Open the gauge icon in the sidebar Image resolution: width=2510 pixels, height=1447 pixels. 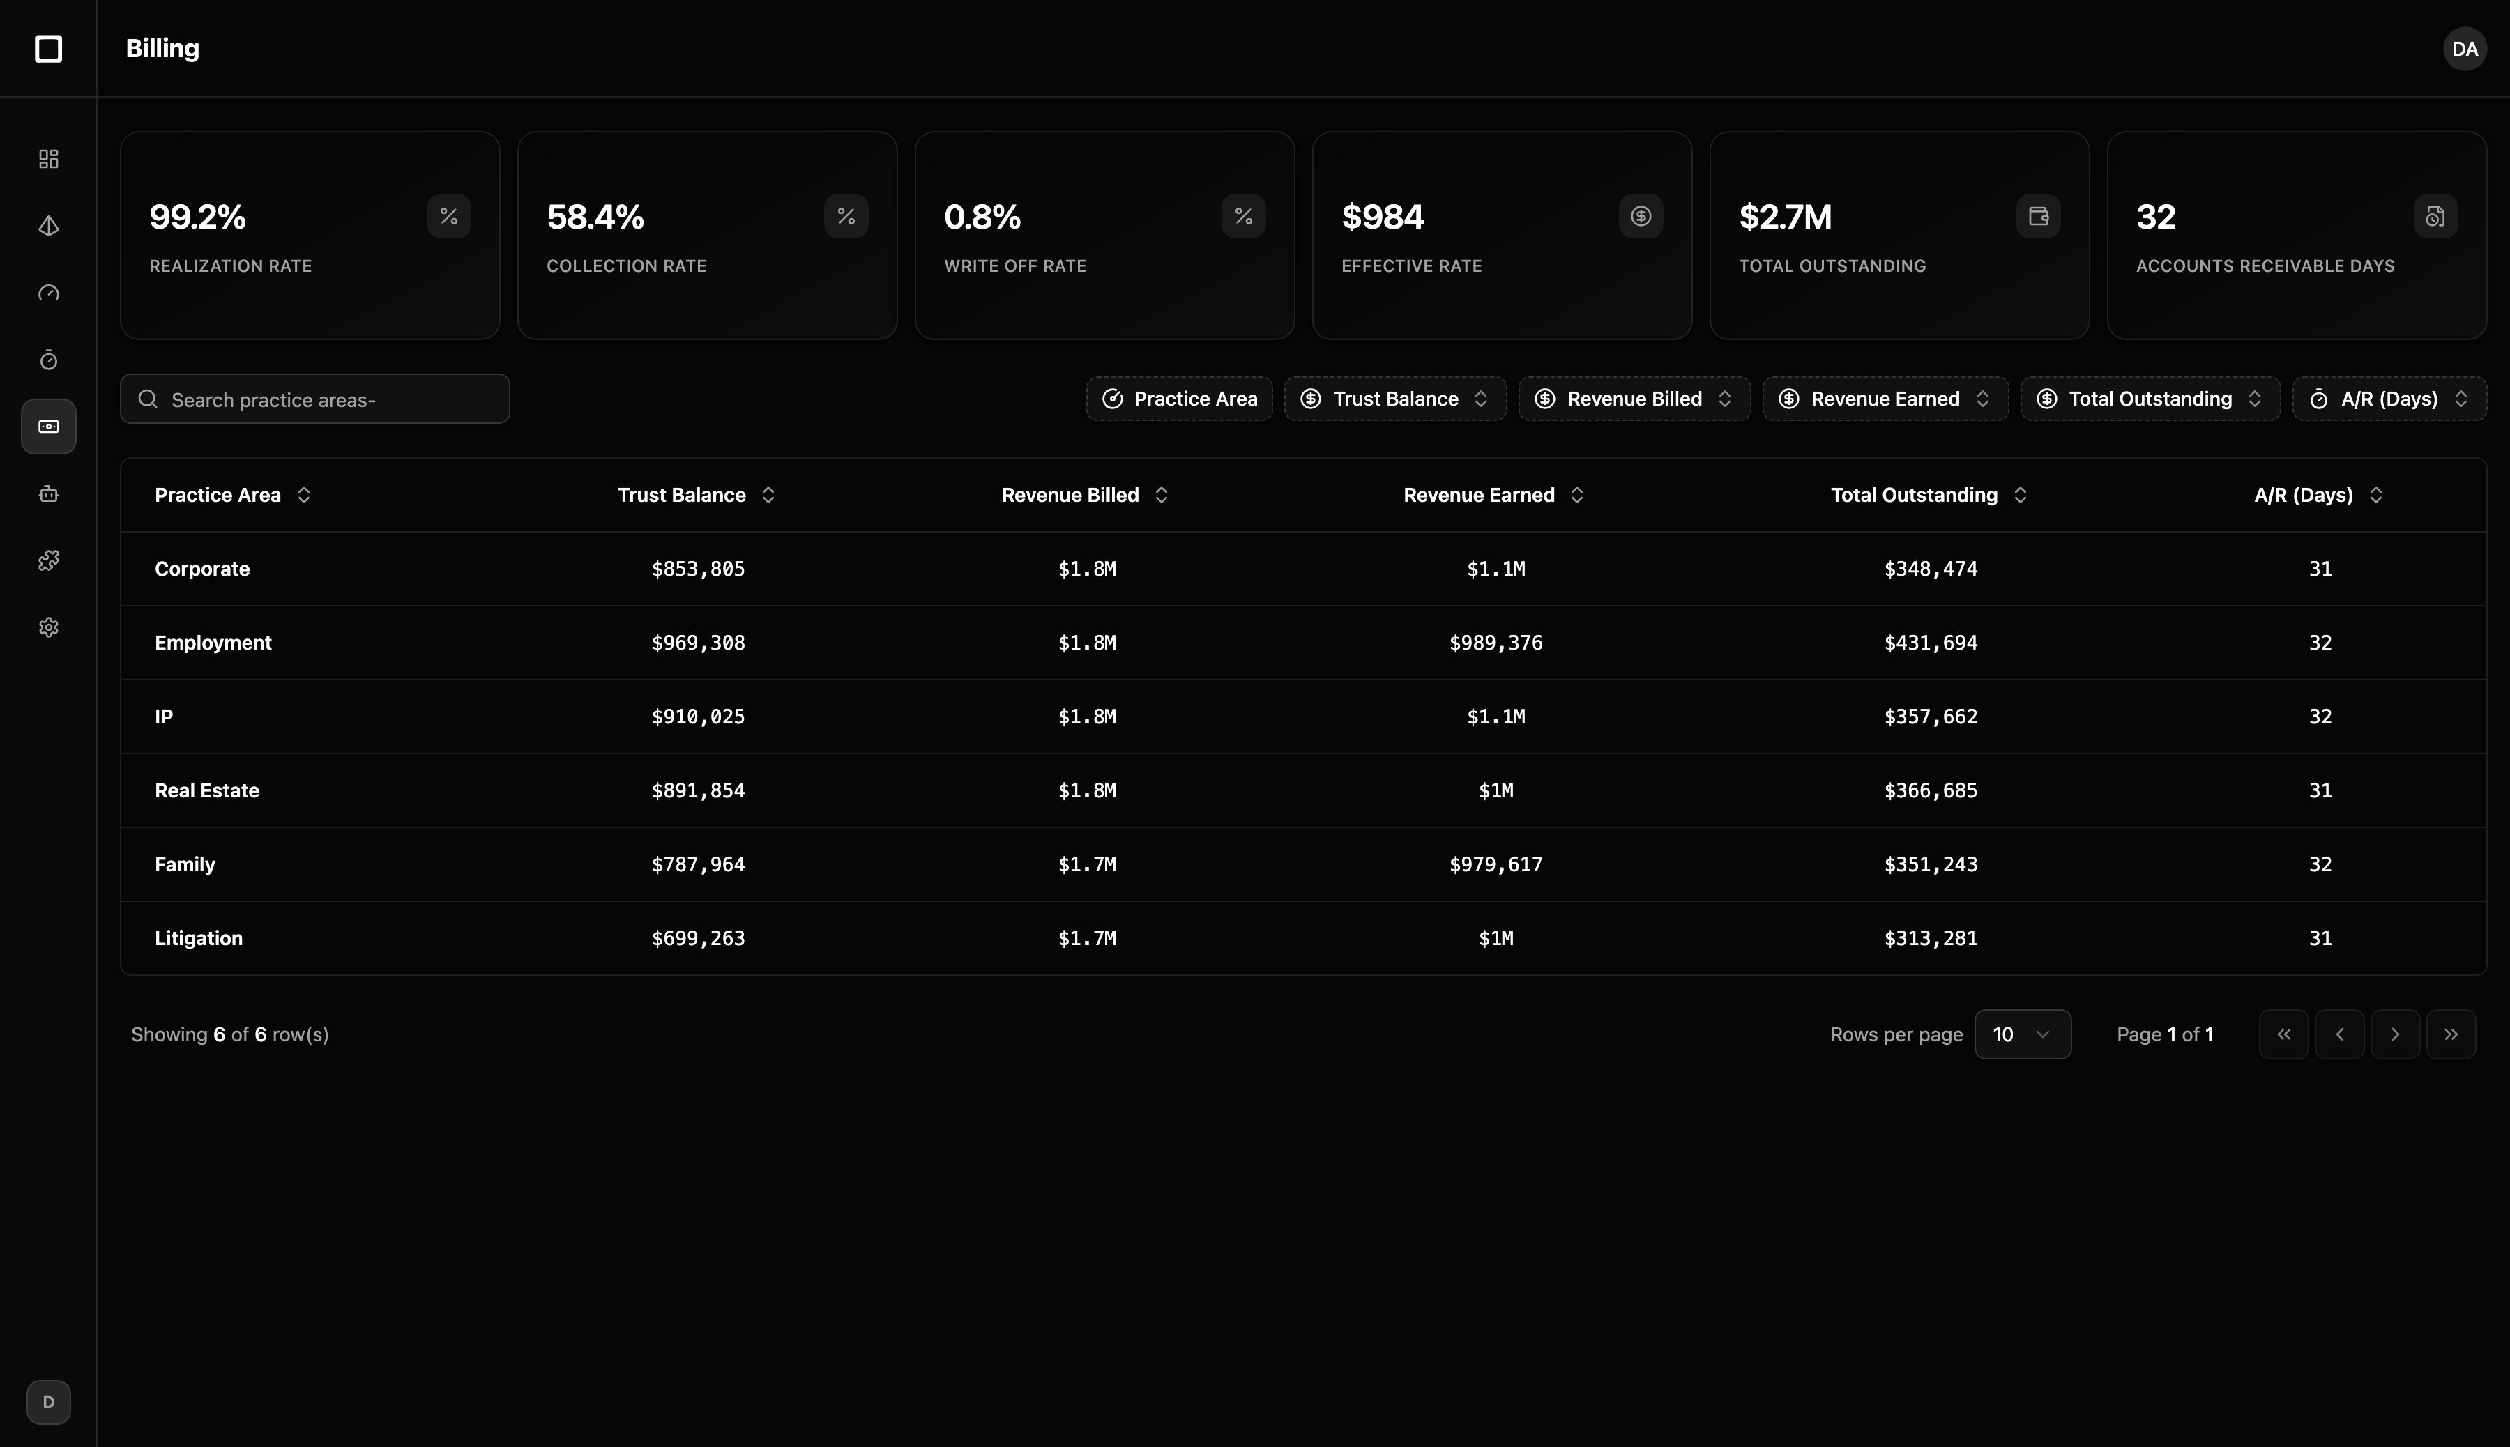pyautogui.click(x=47, y=293)
